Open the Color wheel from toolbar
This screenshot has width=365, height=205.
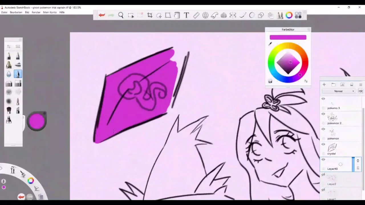click(x=289, y=15)
